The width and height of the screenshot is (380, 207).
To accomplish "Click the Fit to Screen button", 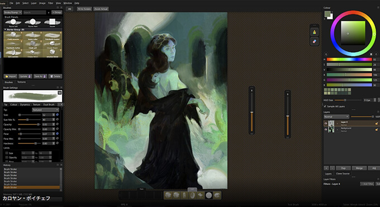I will point(84,9).
